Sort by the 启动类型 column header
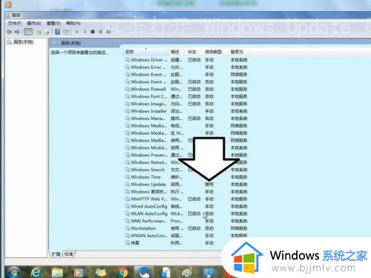The width and height of the screenshot is (371, 278). pos(215,52)
